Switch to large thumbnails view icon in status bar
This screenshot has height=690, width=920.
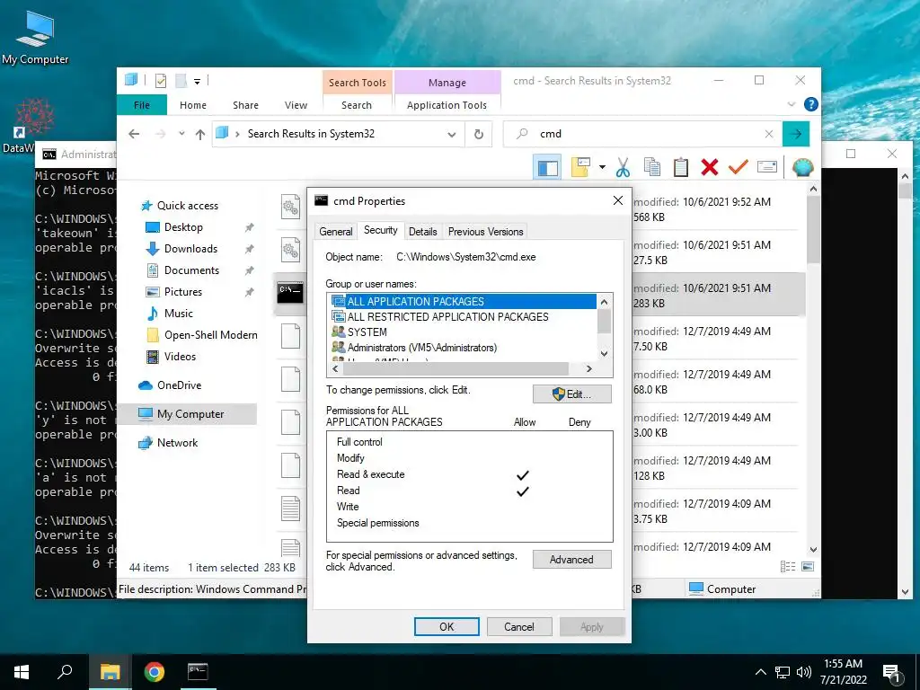pyautogui.click(x=808, y=566)
